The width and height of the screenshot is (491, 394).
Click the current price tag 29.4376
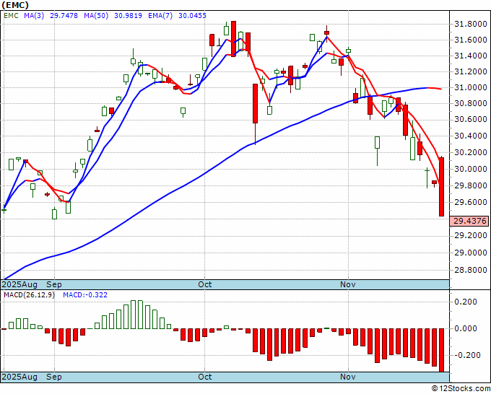(x=469, y=221)
